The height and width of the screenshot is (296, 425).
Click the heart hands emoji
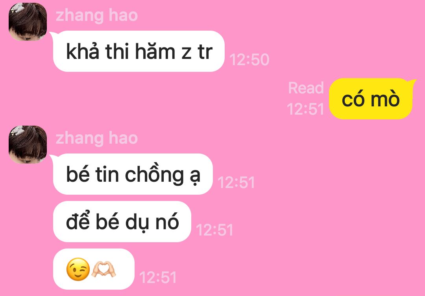coord(103,269)
